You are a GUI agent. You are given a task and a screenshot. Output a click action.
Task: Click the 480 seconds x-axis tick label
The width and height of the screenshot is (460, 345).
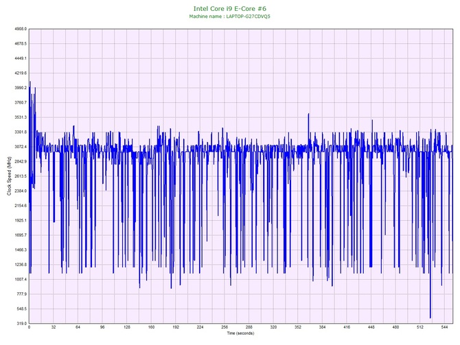tap(395, 327)
